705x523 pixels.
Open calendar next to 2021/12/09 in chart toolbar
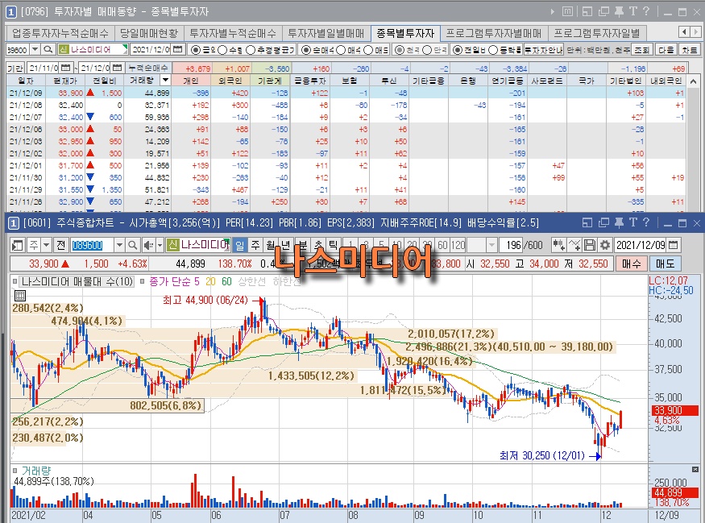coord(673,245)
